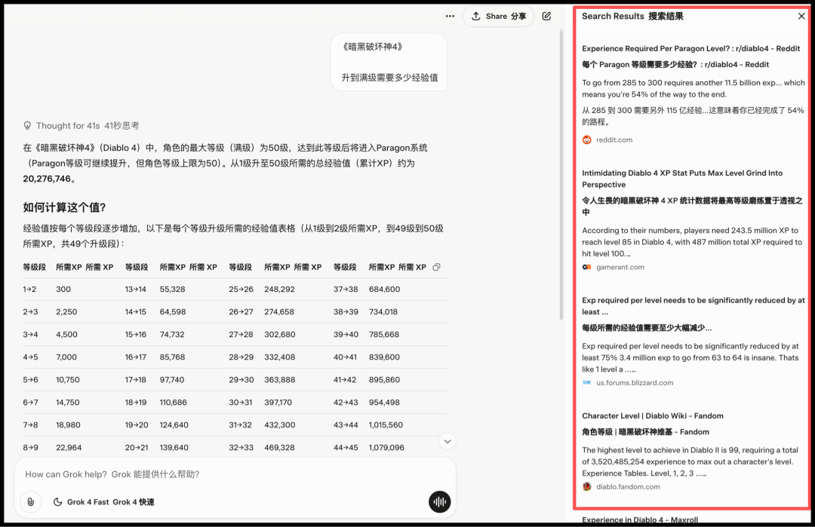Click XP value 363,888
Viewport: 815px width, 527px height.
pos(280,379)
